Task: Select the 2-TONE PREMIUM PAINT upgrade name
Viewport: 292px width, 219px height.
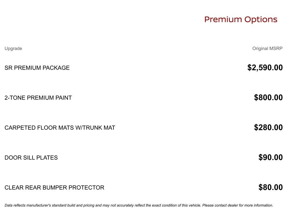Action: click(38, 98)
